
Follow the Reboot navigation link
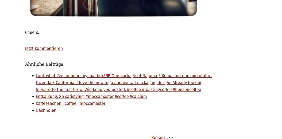[158, 137]
